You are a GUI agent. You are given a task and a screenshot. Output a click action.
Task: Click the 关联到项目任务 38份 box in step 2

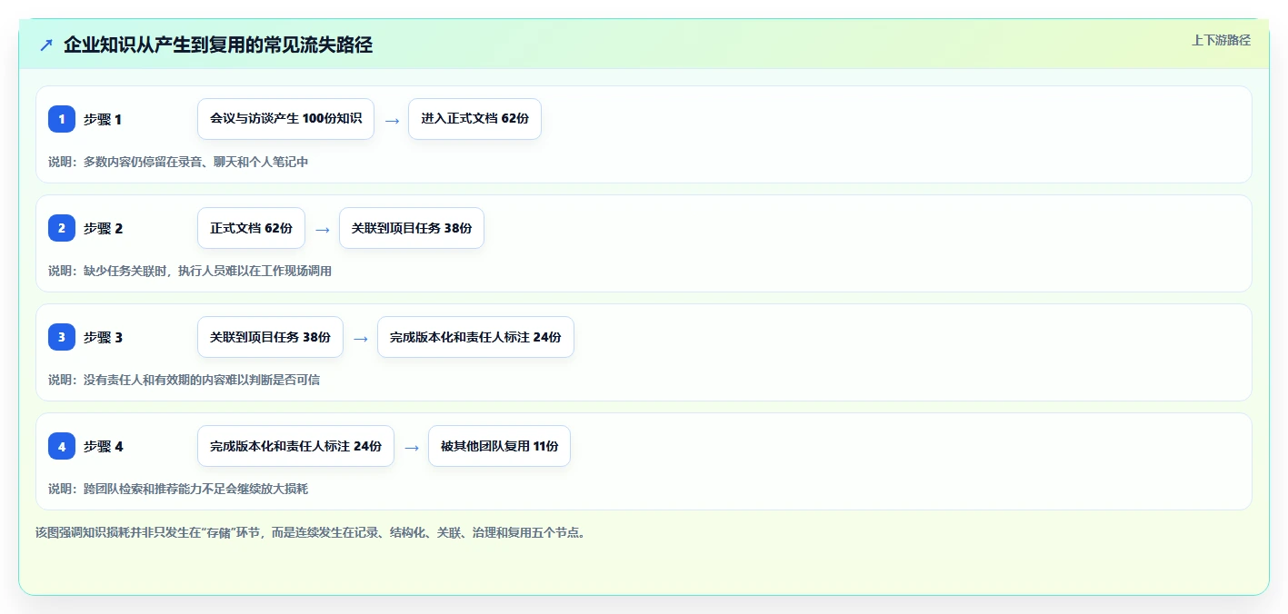coord(412,228)
